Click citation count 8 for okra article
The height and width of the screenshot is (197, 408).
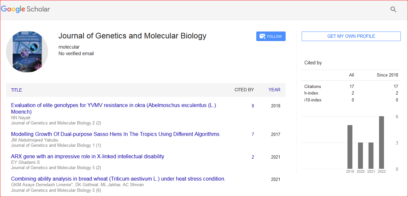click(253, 106)
